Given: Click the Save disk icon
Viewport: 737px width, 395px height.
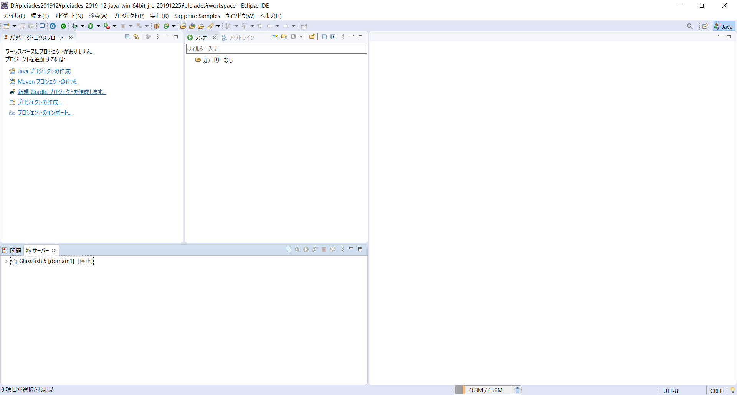Looking at the screenshot, I should tap(22, 26).
